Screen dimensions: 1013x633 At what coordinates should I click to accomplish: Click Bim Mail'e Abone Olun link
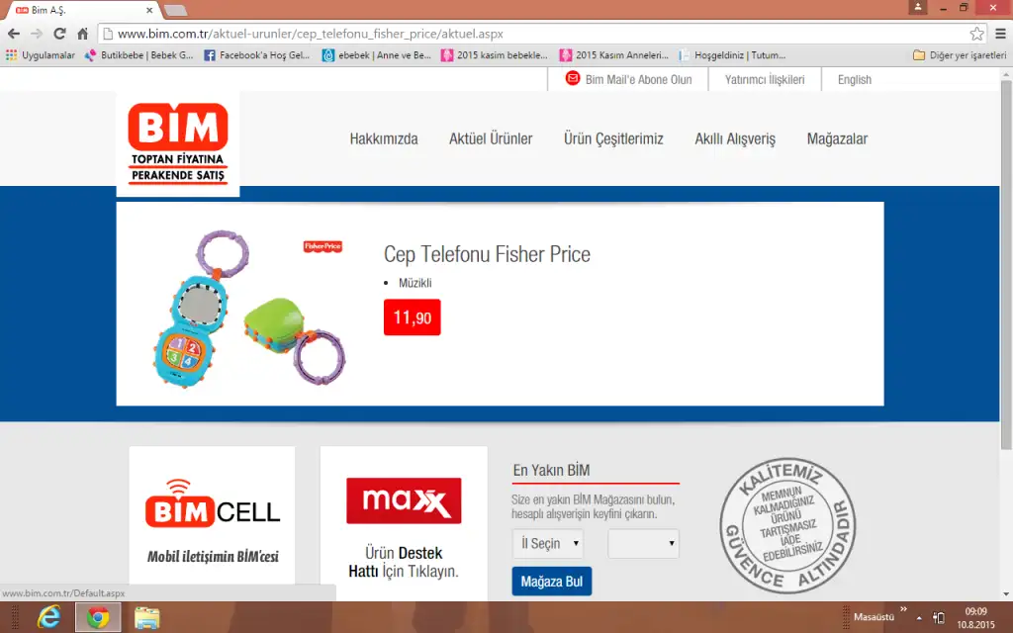pyautogui.click(x=628, y=79)
